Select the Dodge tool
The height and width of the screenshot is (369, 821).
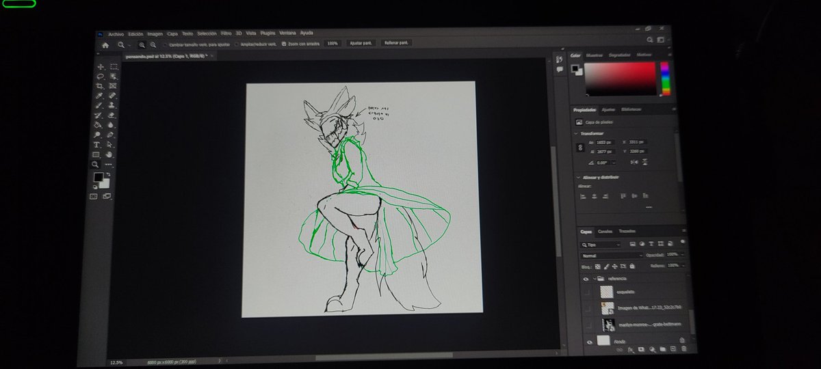[97, 135]
